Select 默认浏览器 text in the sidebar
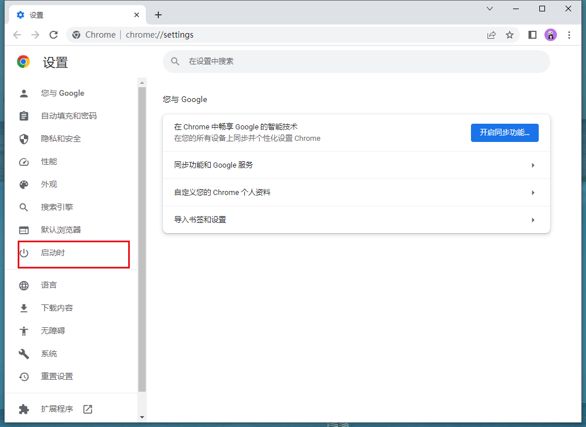The image size is (586, 427). 61,230
